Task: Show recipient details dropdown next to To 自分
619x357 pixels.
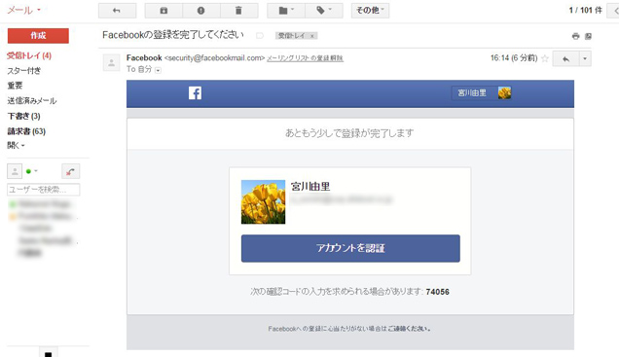Action: pyautogui.click(x=158, y=70)
